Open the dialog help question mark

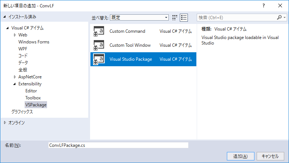[x=264, y=6]
